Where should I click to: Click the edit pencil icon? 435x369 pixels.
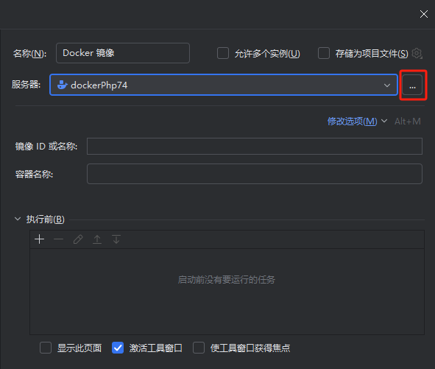pyautogui.click(x=78, y=239)
